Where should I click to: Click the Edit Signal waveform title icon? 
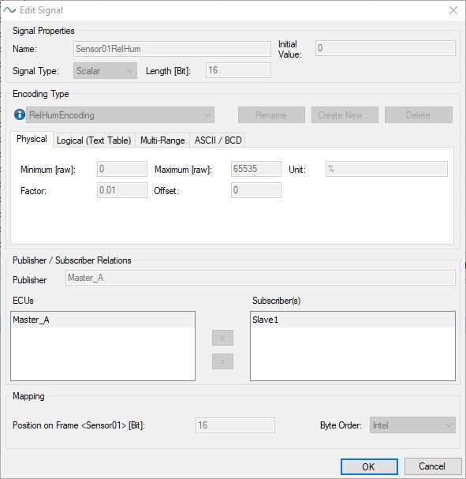coord(9,10)
